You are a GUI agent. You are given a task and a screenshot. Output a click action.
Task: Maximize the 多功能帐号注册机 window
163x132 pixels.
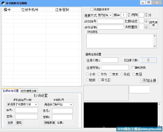(149, 3)
